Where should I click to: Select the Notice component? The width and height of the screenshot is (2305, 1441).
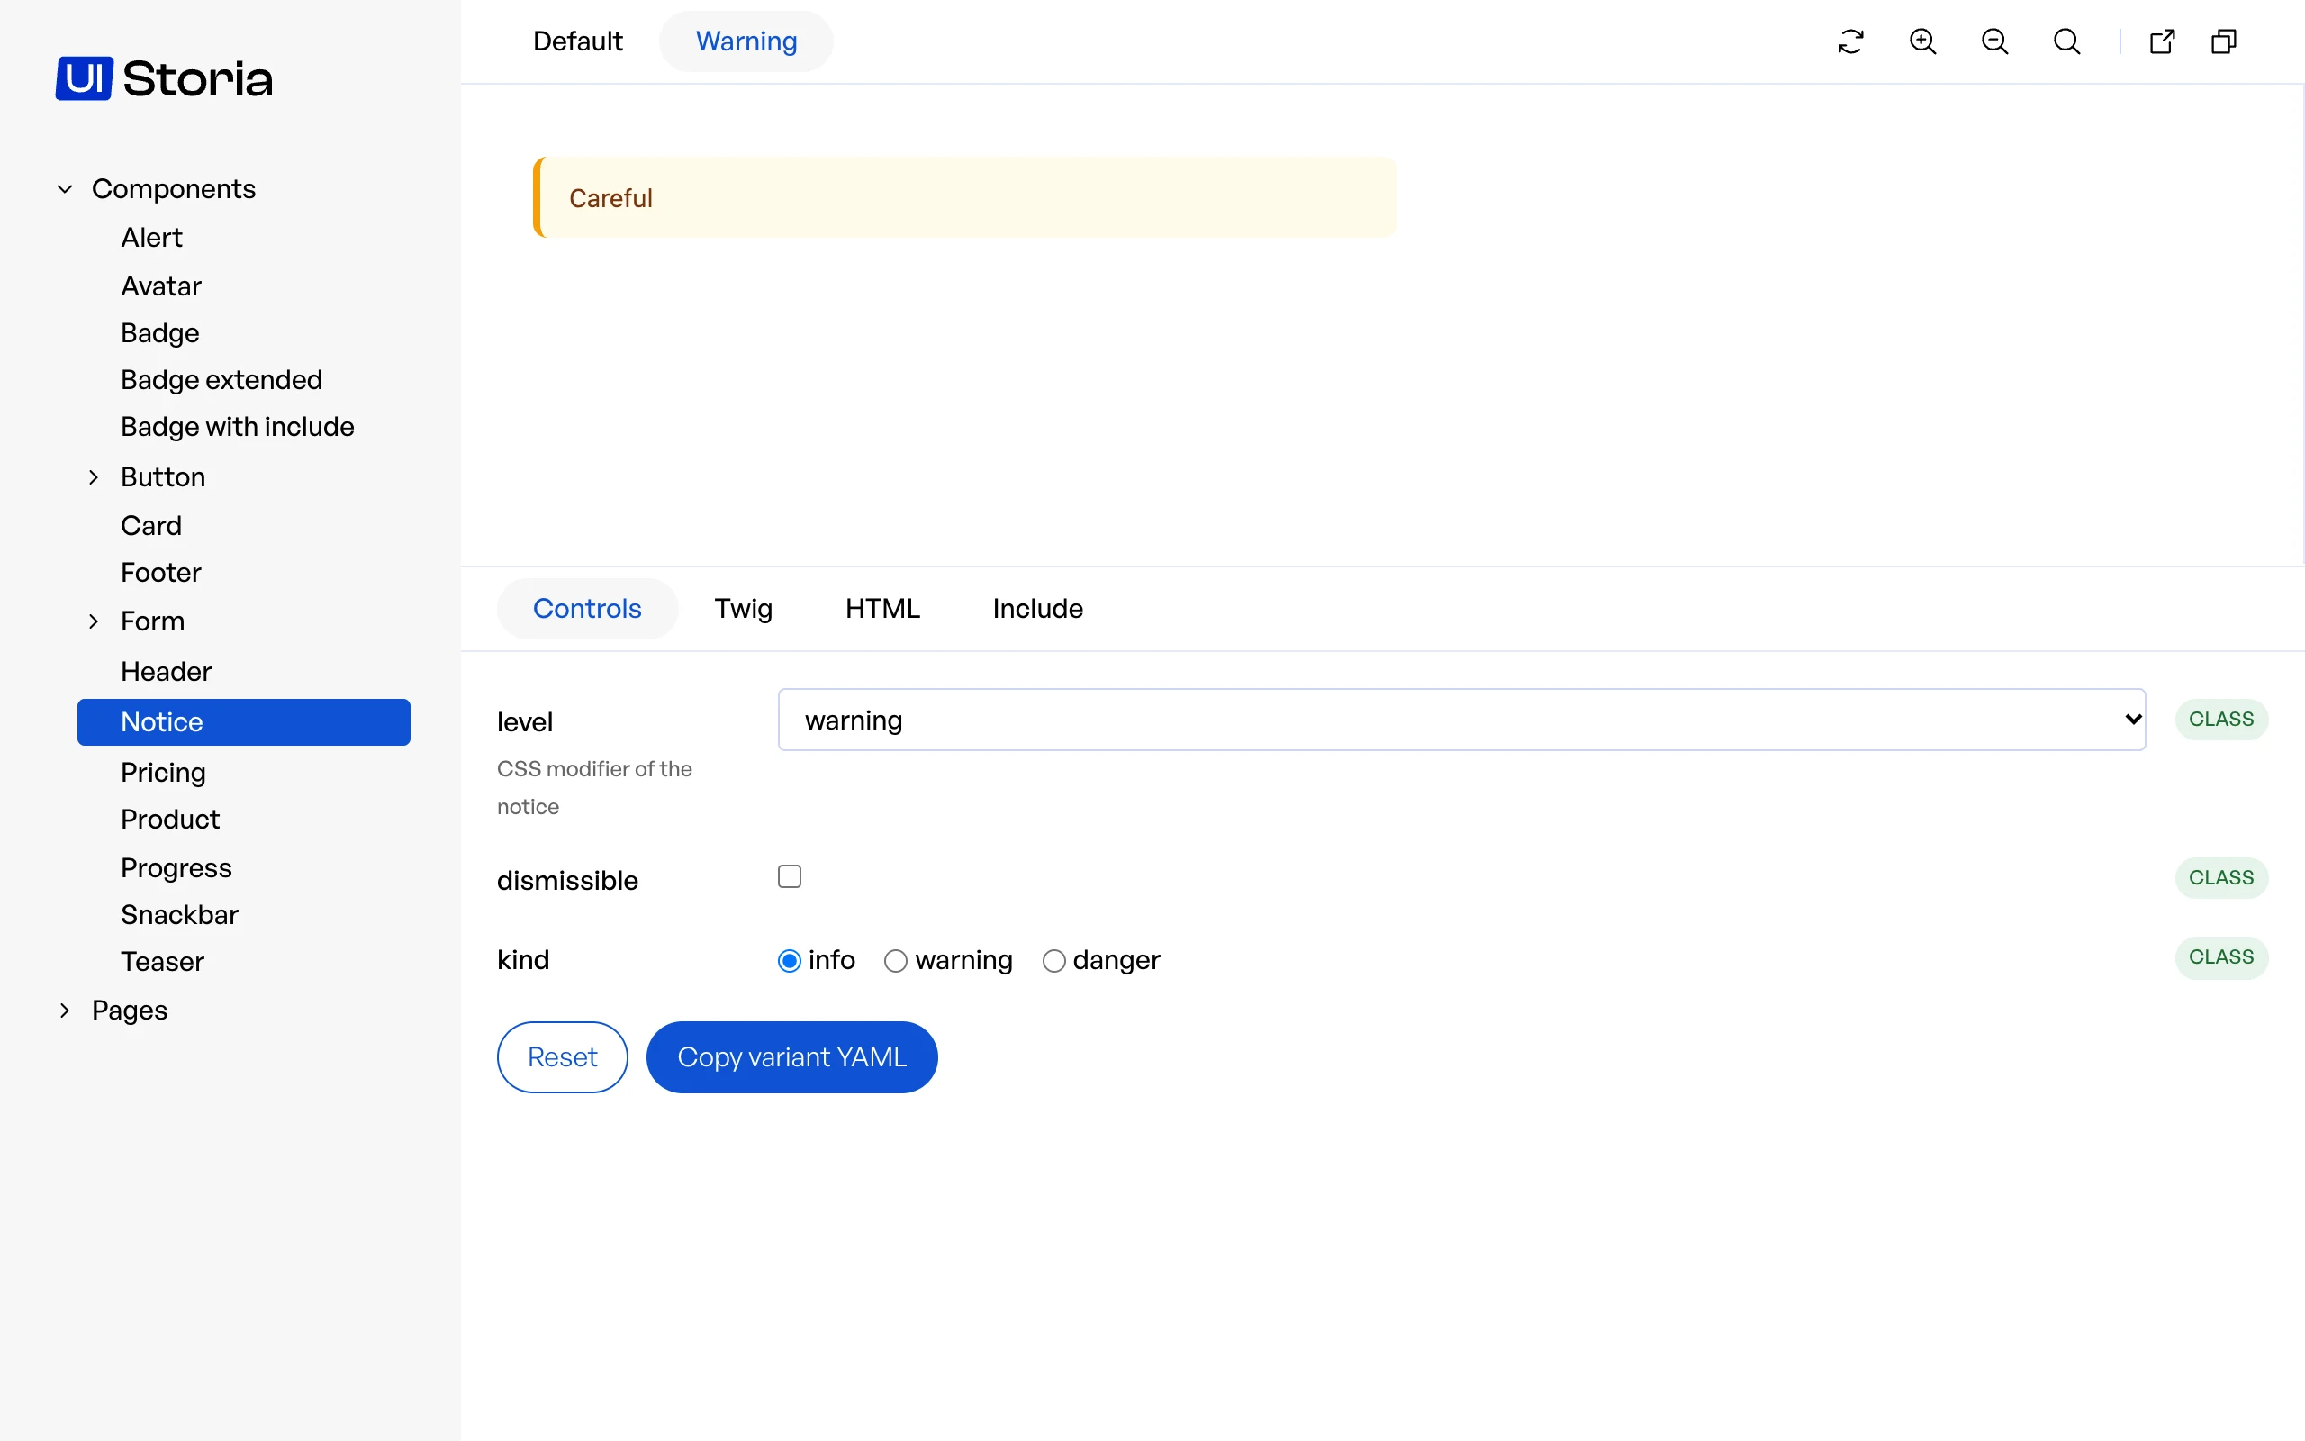pyautogui.click(x=244, y=721)
